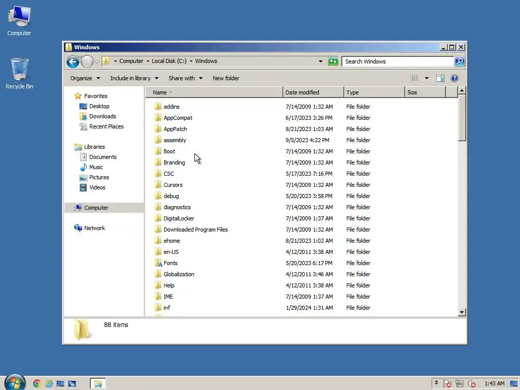Select the diagnostics folder icon
Image resolution: width=520 pixels, height=390 pixels.
(x=158, y=207)
